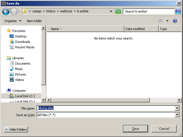The image size is (183, 137).
Task: Open the Organize menu
Action: [13, 21]
